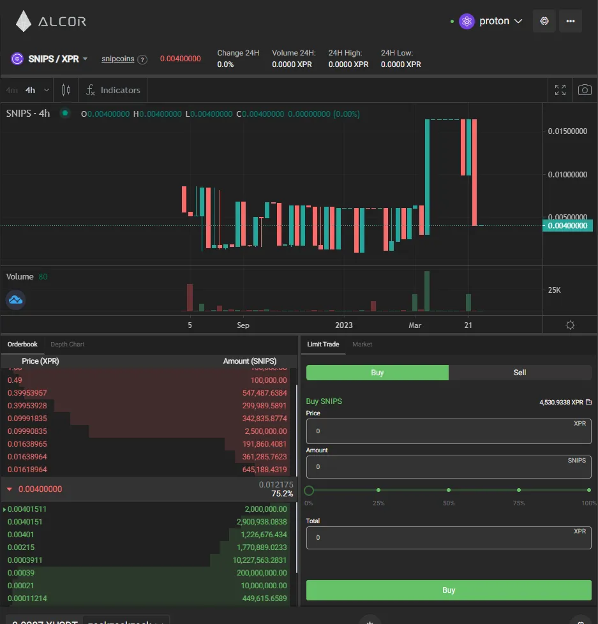
Task: Set the amount slider to 75%
Action: 519,490
